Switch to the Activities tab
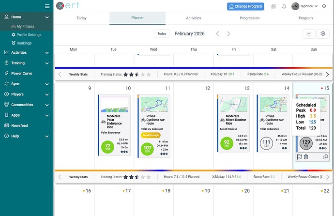This screenshot has height=216, width=334. click(x=194, y=18)
